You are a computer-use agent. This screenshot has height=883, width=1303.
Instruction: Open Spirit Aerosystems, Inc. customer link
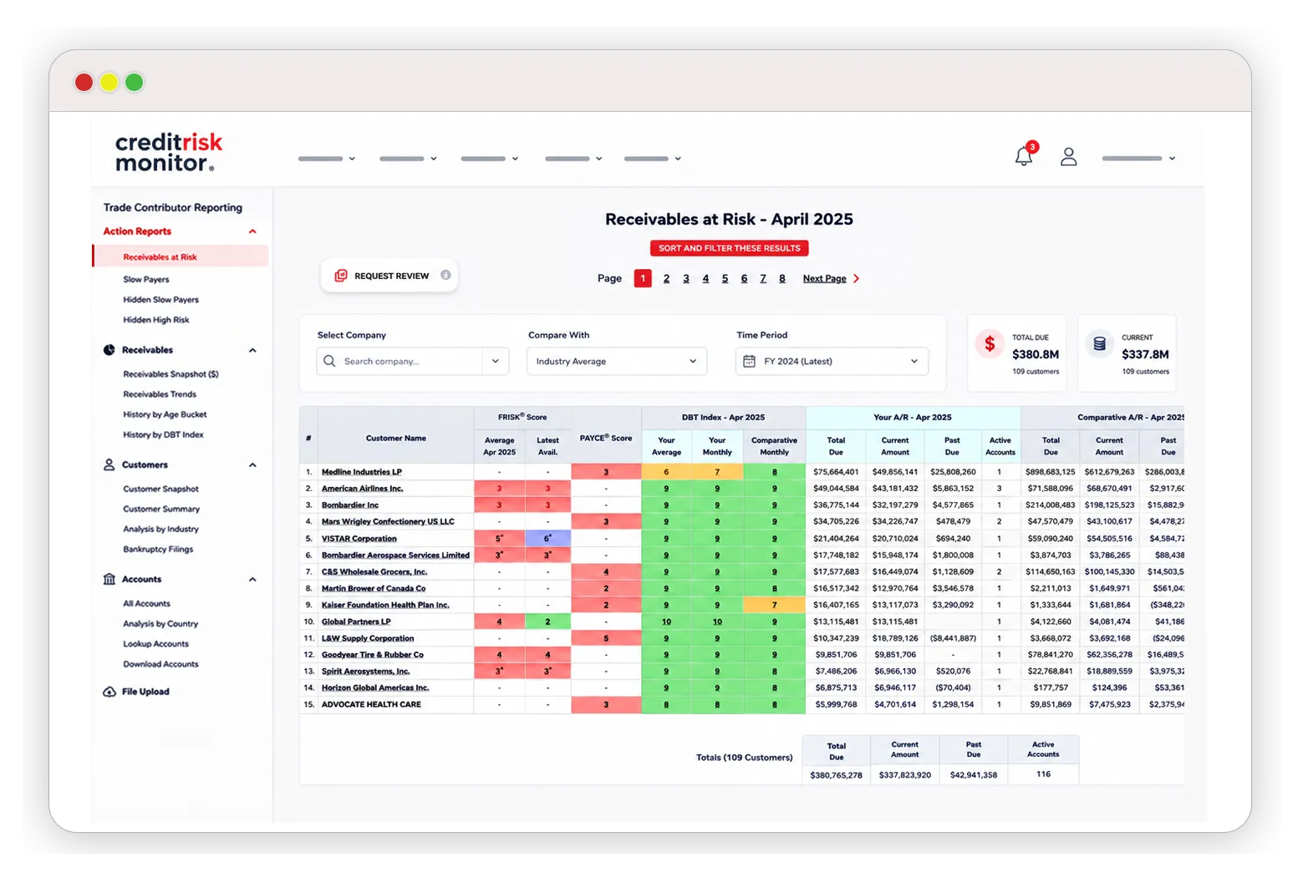(x=365, y=672)
